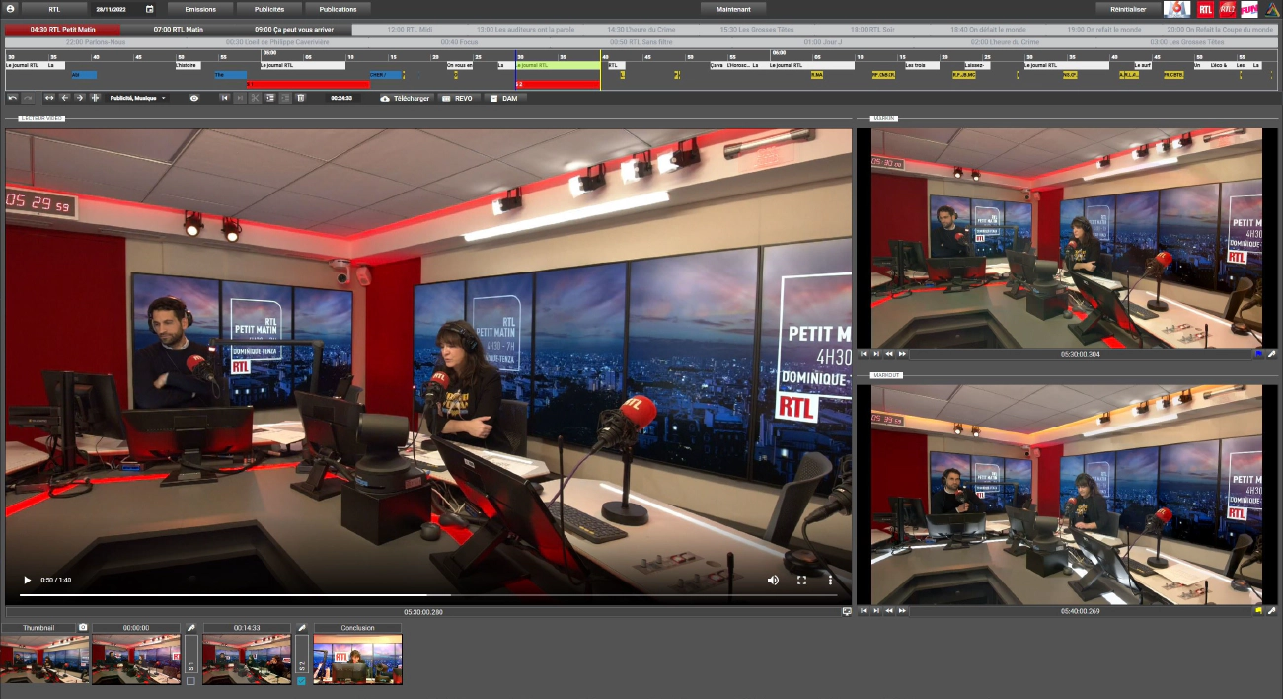Switch to the FUN radio logo

(x=1248, y=9)
